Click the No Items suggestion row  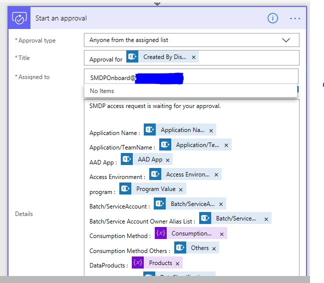point(191,91)
